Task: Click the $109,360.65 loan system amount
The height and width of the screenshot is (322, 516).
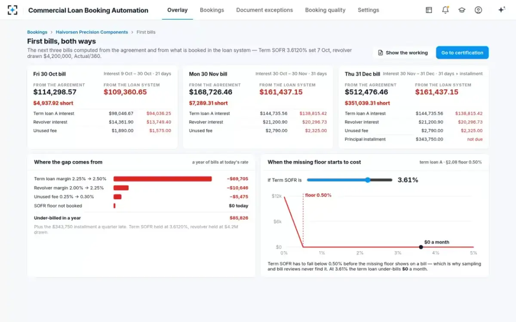Action: 125,92
